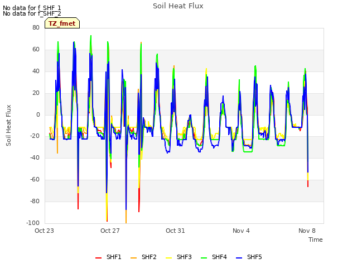Click the 40 y-axis tick label
357x268 pixels.
tap(36, 71)
